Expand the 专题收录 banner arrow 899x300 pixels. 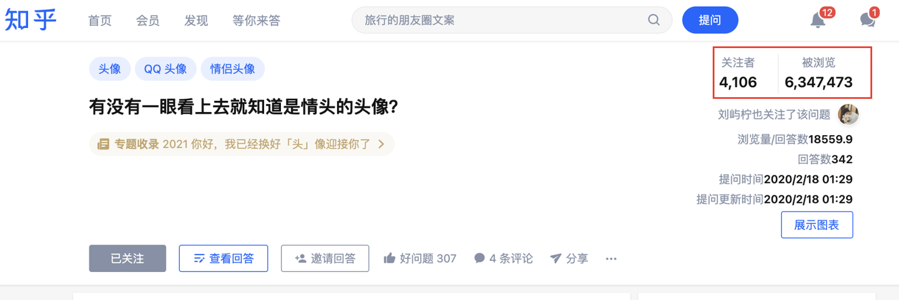click(x=381, y=144)
